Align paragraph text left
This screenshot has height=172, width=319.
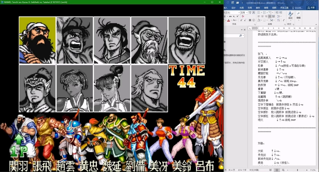coord(259,16)
